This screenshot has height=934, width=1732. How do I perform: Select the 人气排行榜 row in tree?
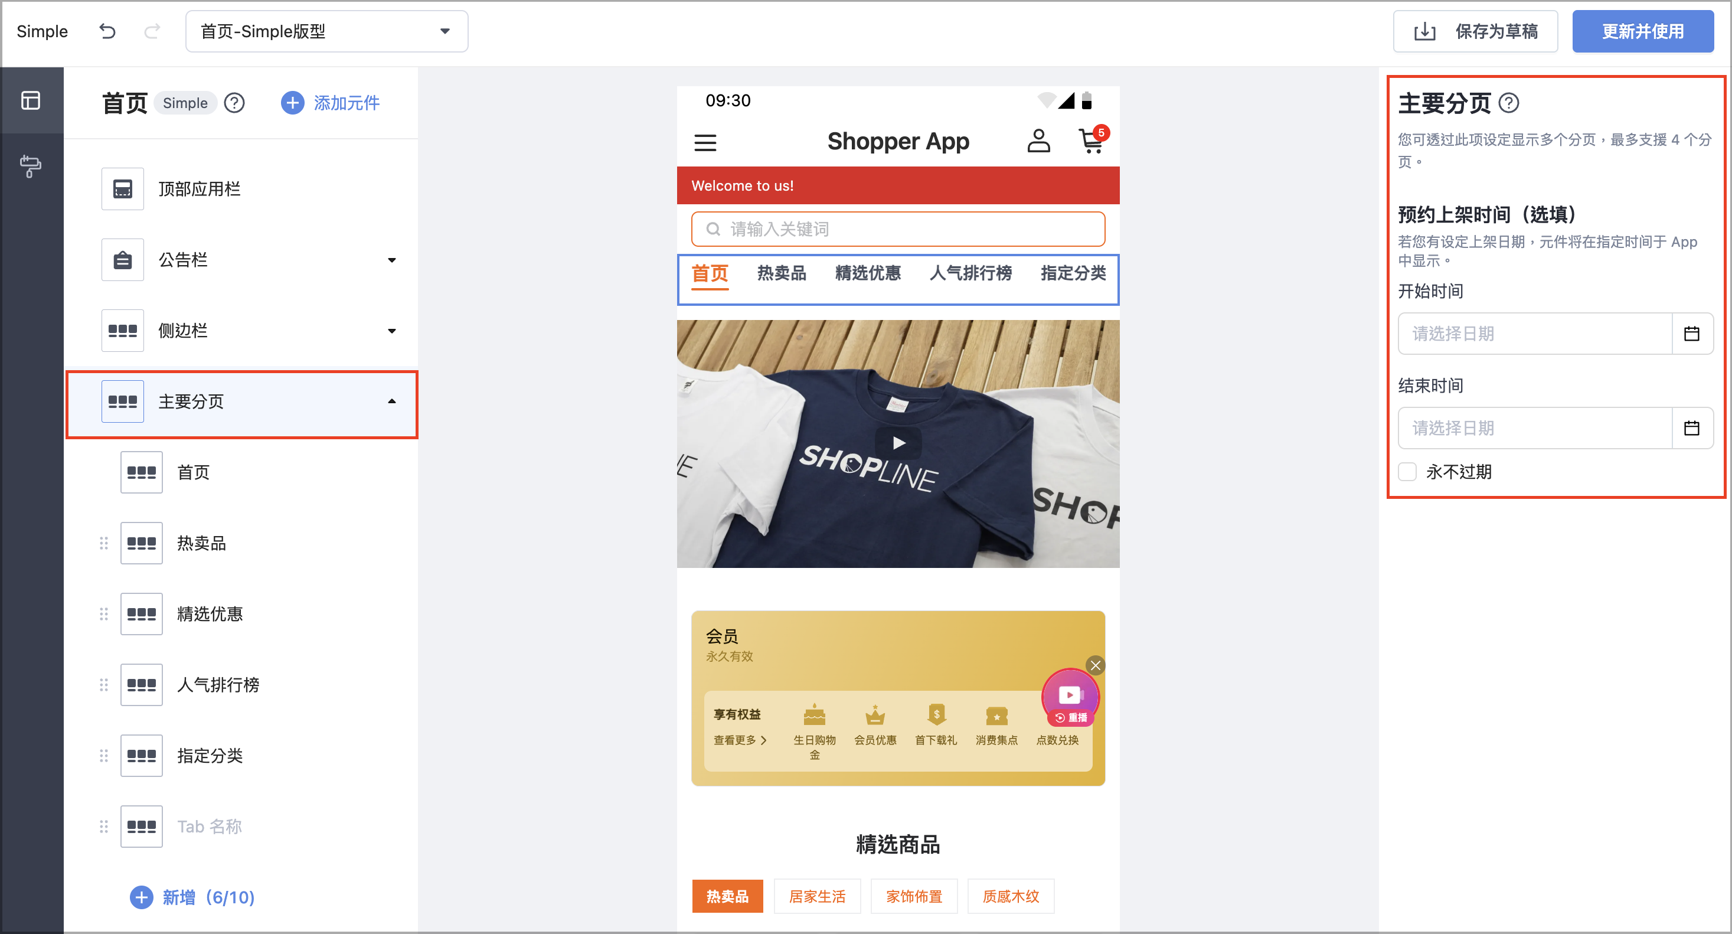pyautogui.click(x=242, y=685)
